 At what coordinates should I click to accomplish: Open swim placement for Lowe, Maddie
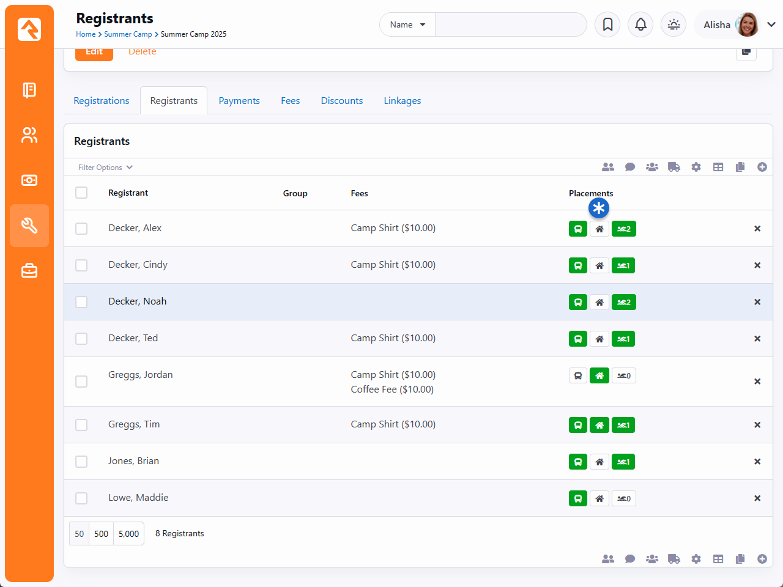(x=623, y=499)
